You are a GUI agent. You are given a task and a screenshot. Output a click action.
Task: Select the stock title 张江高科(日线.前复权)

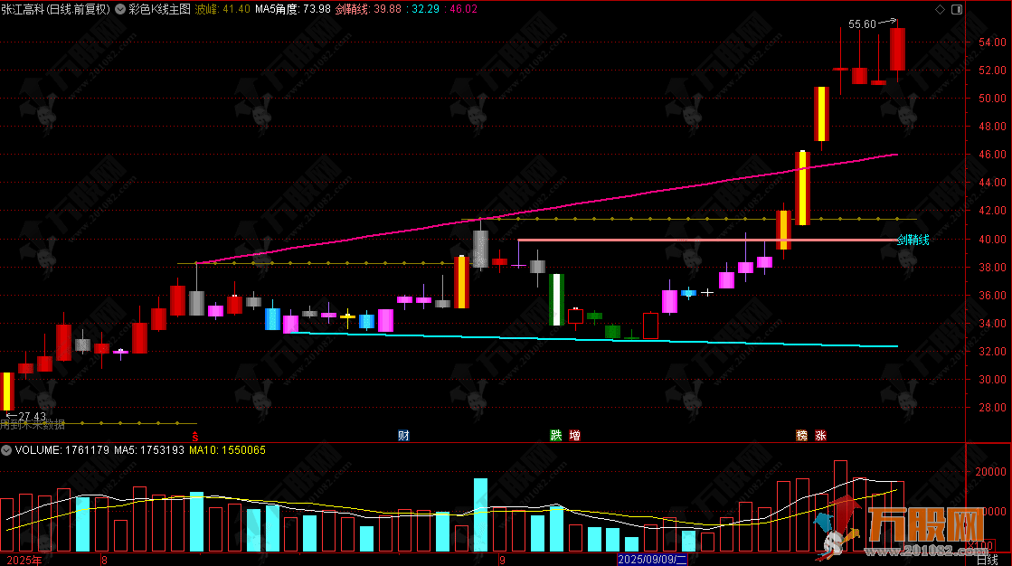pyautogui.click(x=55, y=9)
